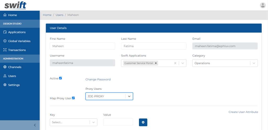Collapse the sidebar using the arrow

point(35,125)
